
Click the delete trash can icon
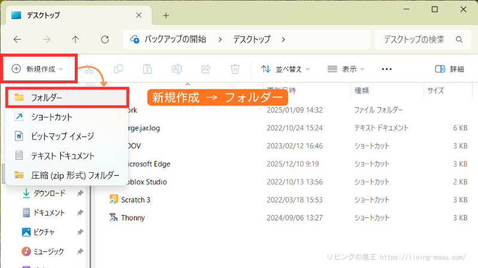[235, 69]
